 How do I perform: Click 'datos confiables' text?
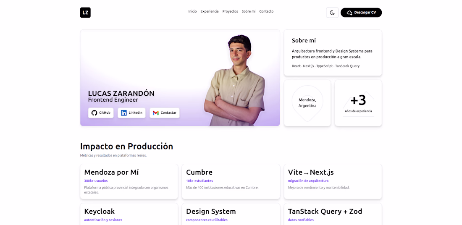pyautogui.click(x=301, y=220)
